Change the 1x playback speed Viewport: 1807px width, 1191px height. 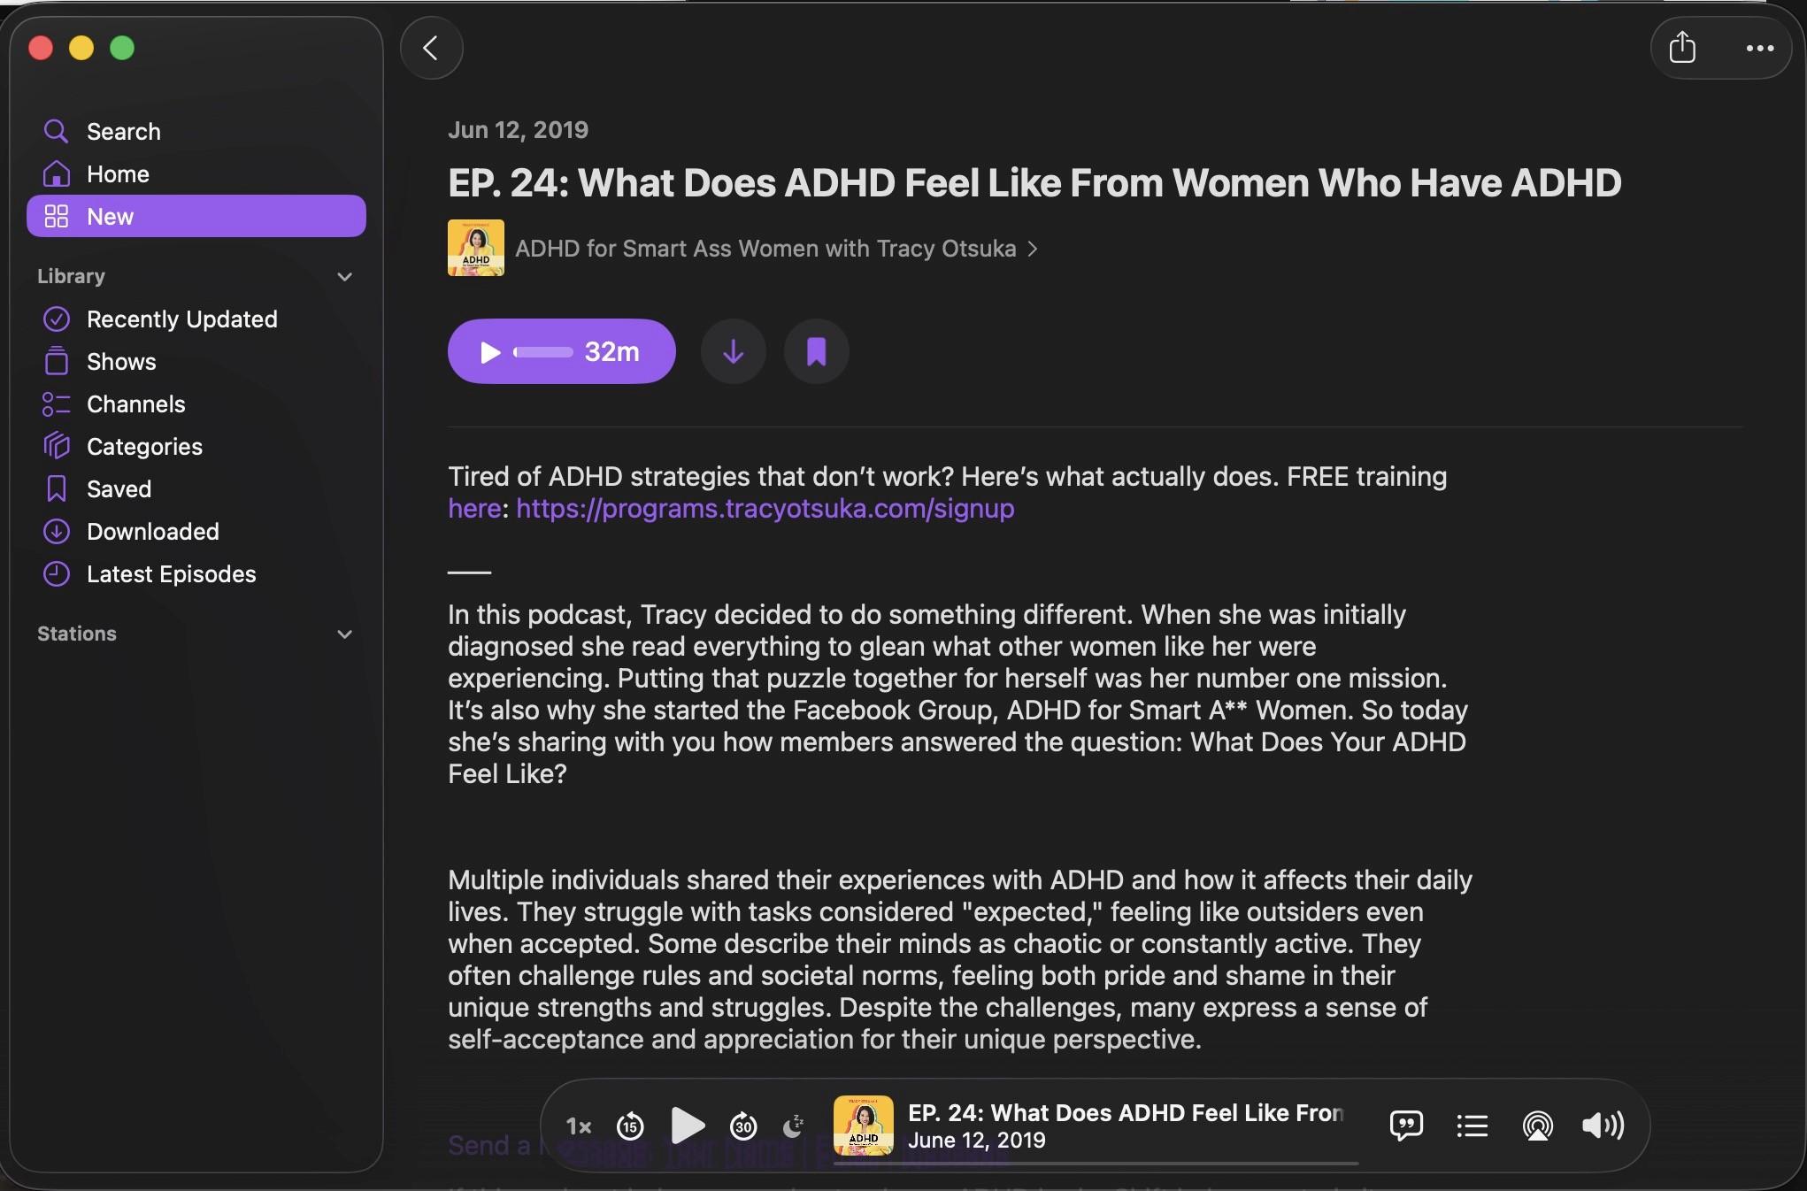coord(579,1126)
